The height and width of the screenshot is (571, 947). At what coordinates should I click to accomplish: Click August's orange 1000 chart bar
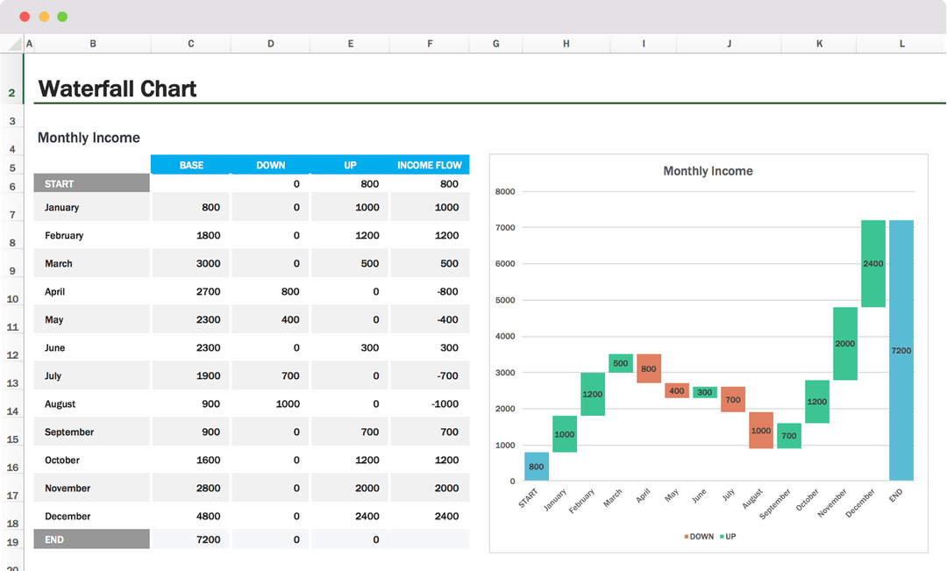click(x=760, y=430)
